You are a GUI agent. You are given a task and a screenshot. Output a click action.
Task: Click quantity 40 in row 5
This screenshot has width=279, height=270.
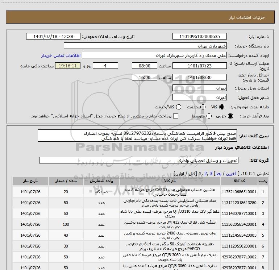[x=66, y=235]
